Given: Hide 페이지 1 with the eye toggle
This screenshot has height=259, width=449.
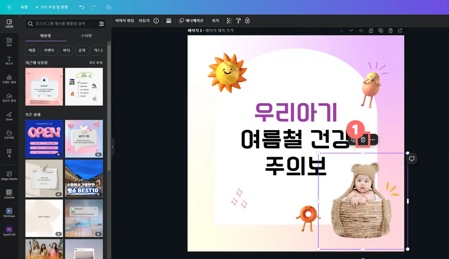Looking at the screenshot, I should tap(361, 30).
